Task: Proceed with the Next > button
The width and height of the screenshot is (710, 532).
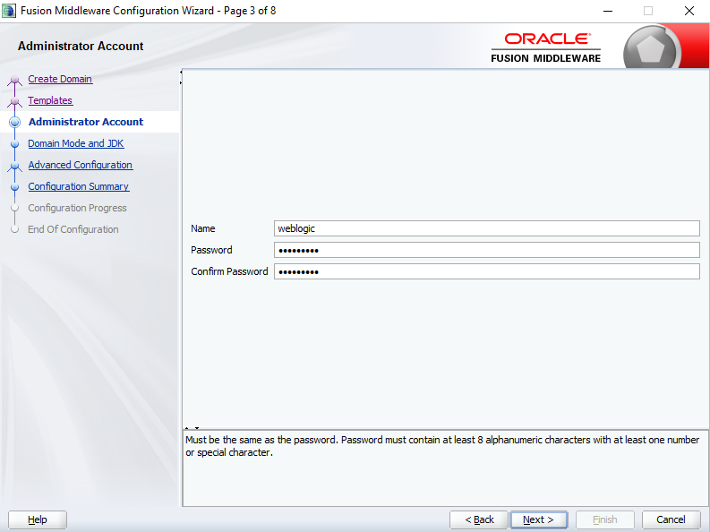Action: pyautogui.click(x=538, y=519)
